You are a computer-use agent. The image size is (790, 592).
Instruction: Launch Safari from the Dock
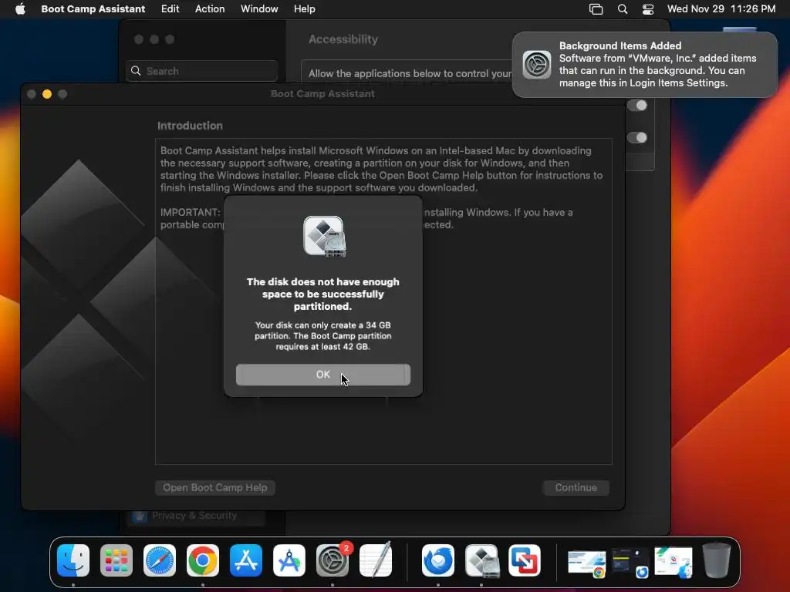pos(160,560)
